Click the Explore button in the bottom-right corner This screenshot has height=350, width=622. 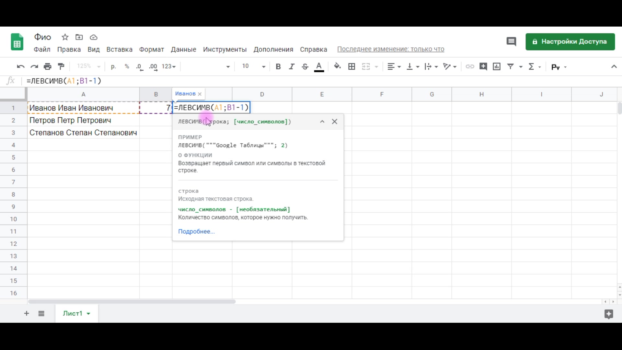tap(609, 314)
